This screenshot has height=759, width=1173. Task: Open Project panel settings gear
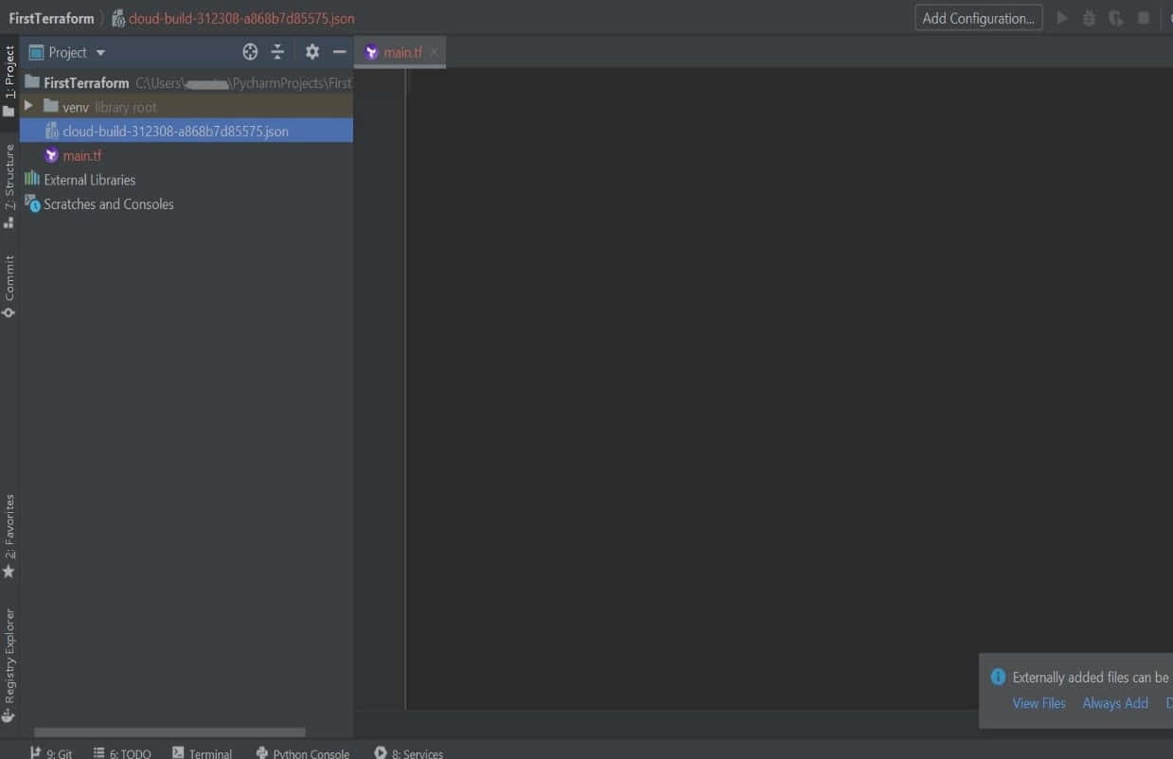(311, 52)
